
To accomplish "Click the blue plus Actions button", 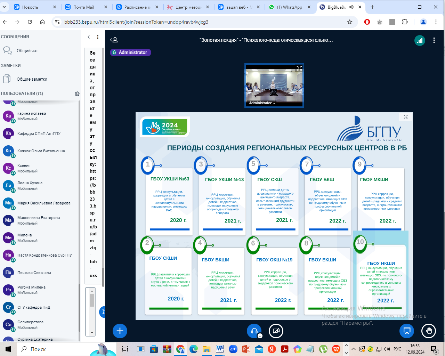I will (x=120, y=331).
